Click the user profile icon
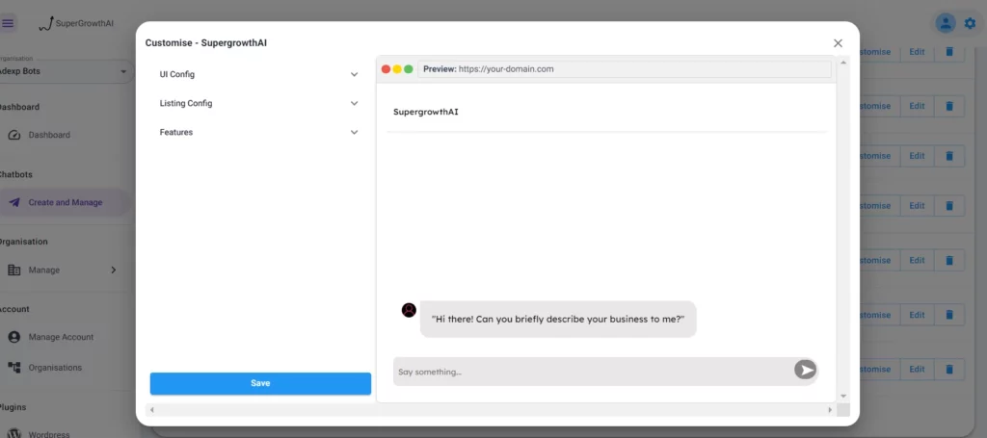The height and width of the screenshot is (438, 987). click(x=946, y=23)
